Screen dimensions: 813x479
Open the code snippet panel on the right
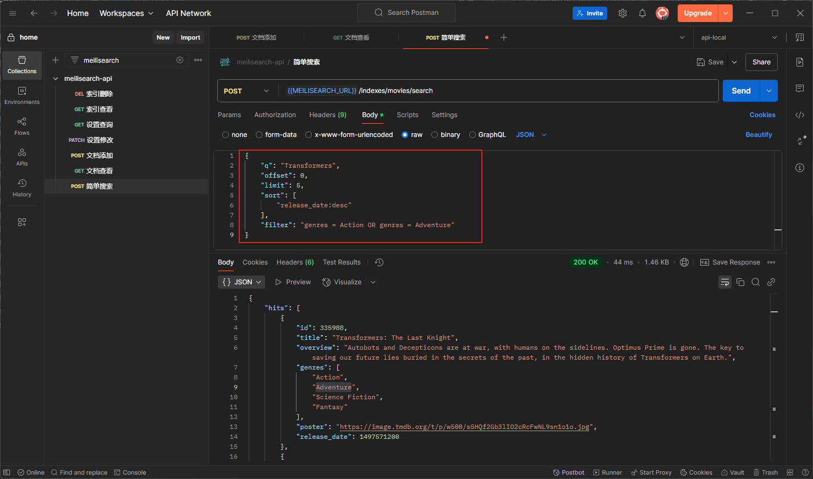click(x=799, y=114)
